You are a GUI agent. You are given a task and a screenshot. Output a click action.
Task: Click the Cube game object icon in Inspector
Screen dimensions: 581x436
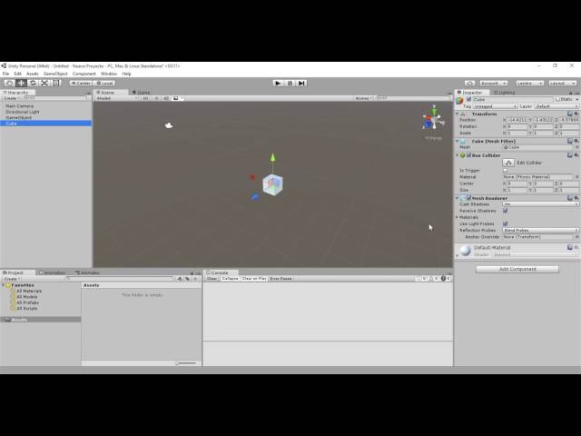point(460,101)
